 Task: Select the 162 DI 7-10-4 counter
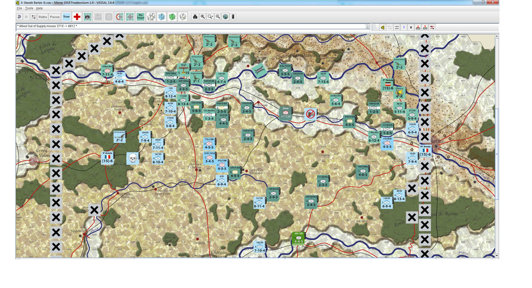click(x=259, y=247)
